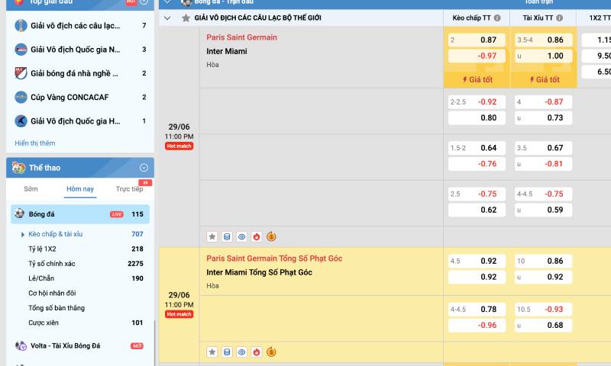Open the statistics icon under the Tổng Số Phạt Góc match
Viewport: 611px width, 366px height.
[x=227, y=352]
